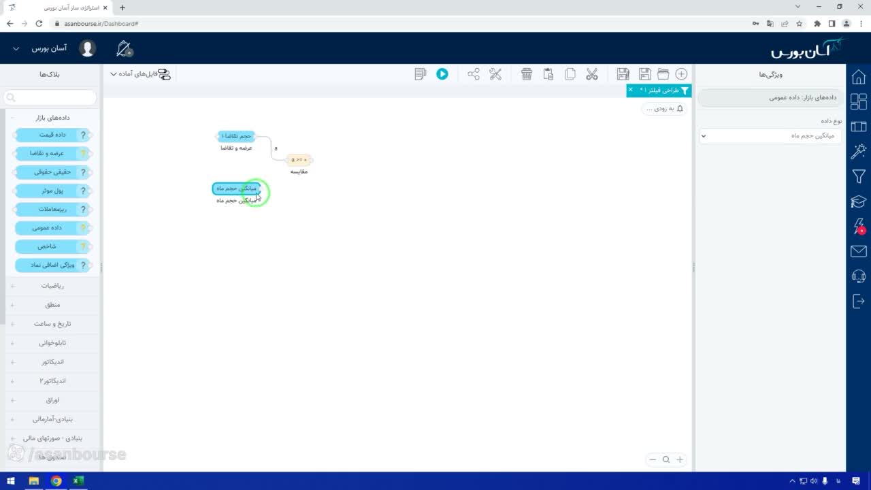The height and width of the screenshot is (490, 871).
Task: Select the میانگین حجم ماه node on canvas
Action: click(x=236, y=189)
